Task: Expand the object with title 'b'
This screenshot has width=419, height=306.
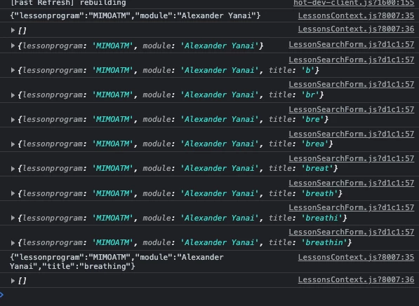Action: coord(13,70)
